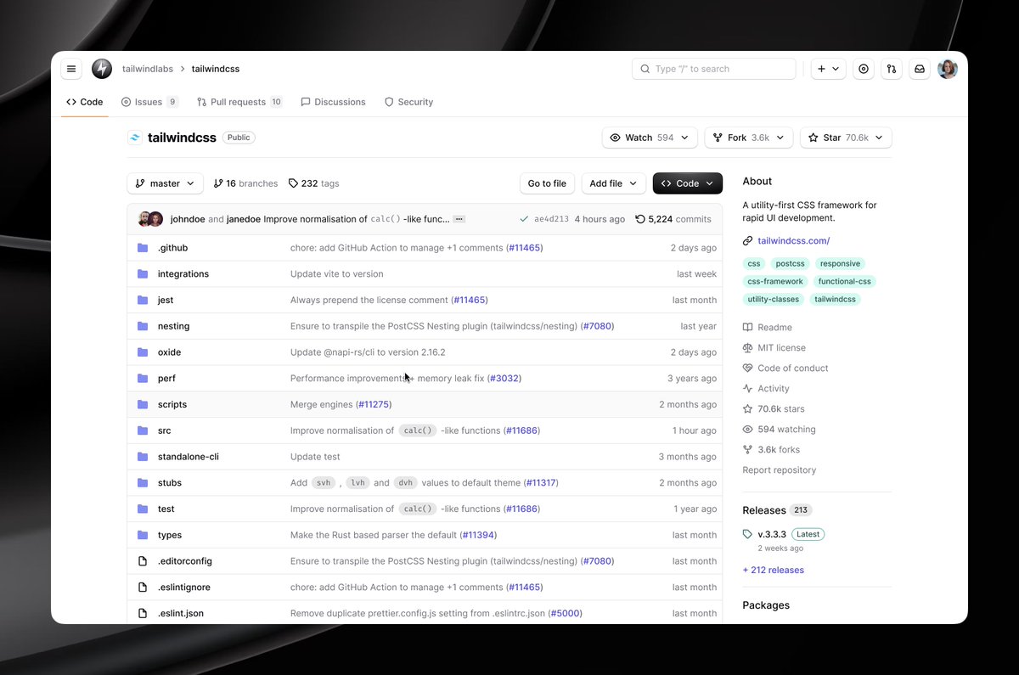1019x675 pixels.
Task: Open the hamburger navigation menu
Action: (x=71, y=69)
